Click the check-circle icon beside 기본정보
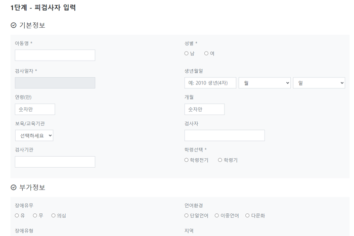The width and height of the screenshot is (354, 236). coord(14,25)
